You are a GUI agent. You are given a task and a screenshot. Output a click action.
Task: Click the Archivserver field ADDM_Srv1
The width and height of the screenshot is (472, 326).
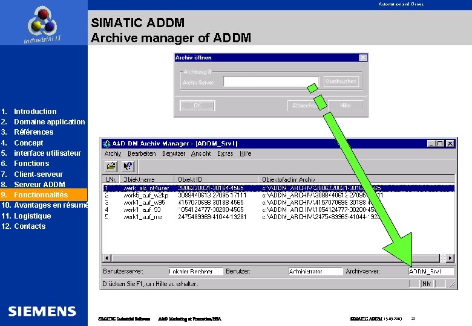(431, 272)
